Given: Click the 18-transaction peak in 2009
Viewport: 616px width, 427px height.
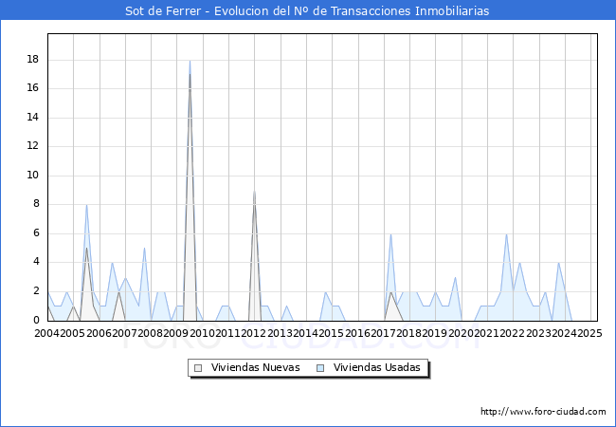Looking at the screenshot, I should point(190,62).
